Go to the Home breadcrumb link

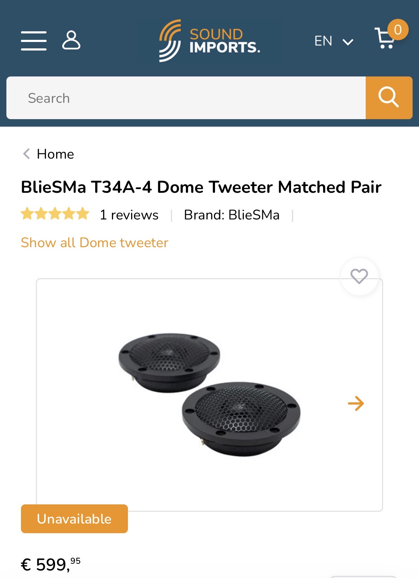(55, 154)
